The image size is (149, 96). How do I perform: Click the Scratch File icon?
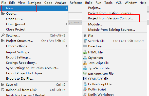85,41
